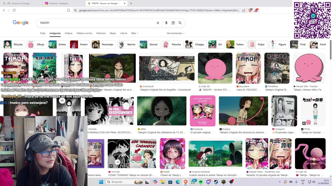The width and height of the screenshot is (332, 186).
Task: Reload the current page
Action: tap(14, 10)
